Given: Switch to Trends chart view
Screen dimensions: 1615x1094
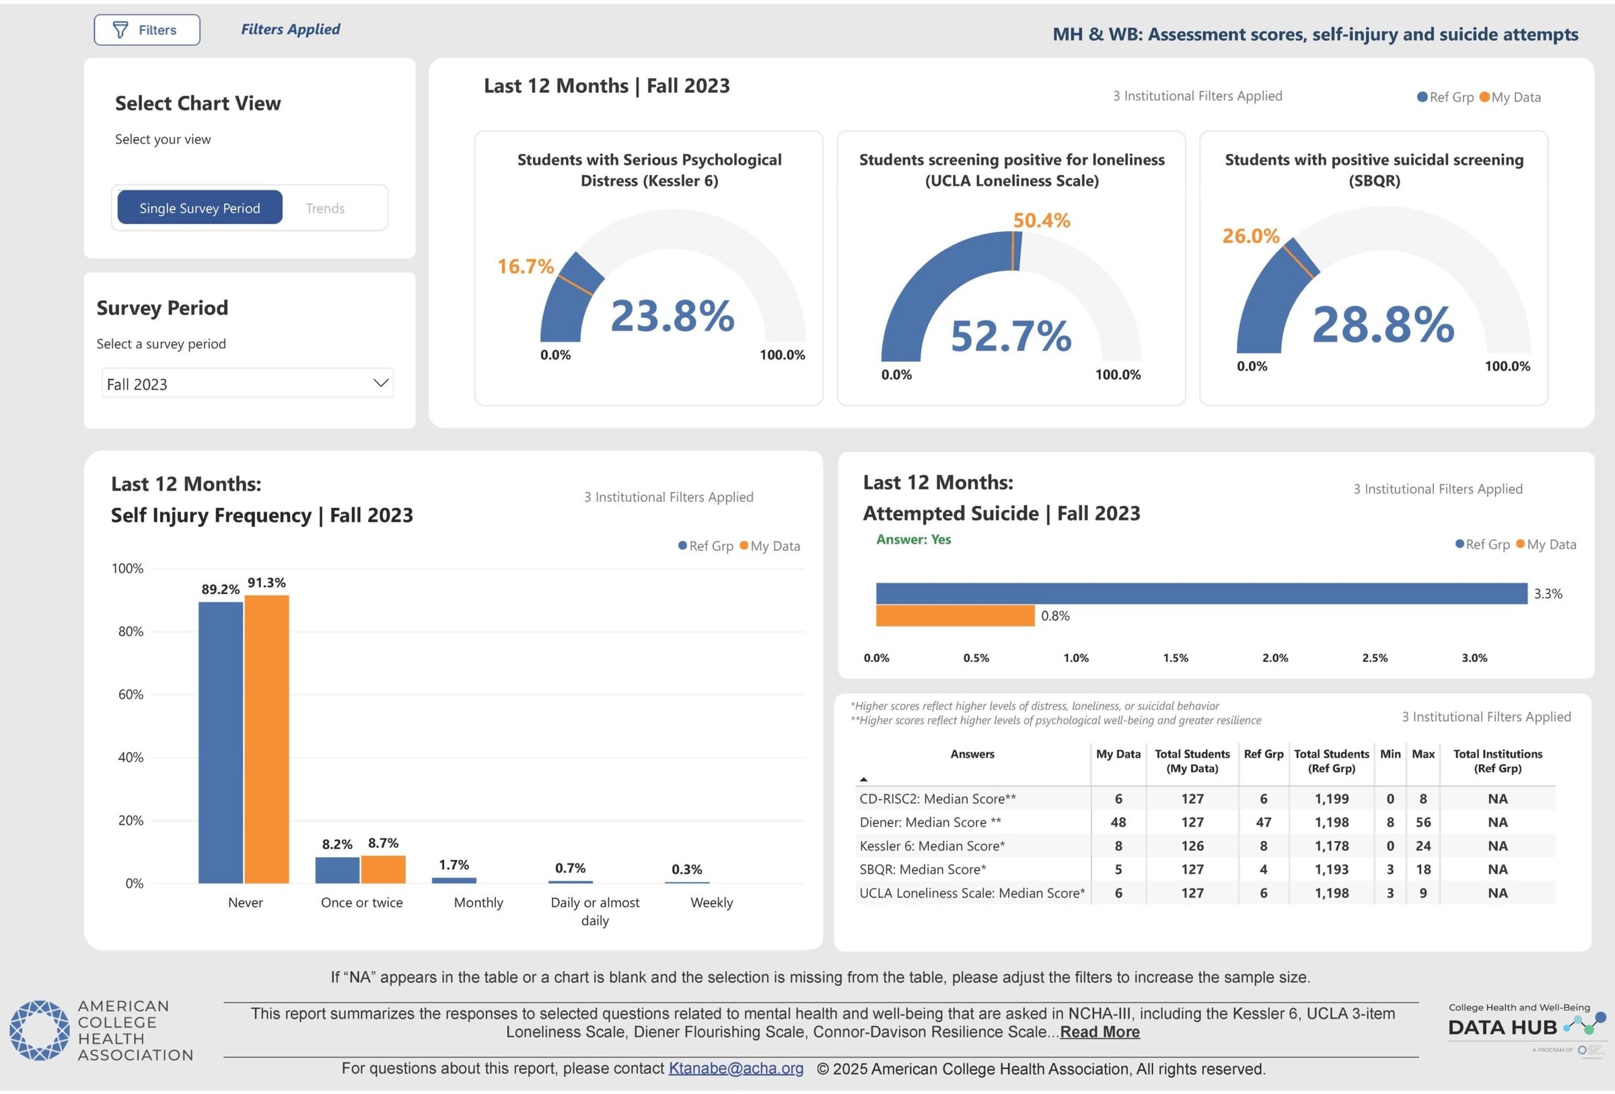Looking at the screenshot, I should (x=324, y=209).
